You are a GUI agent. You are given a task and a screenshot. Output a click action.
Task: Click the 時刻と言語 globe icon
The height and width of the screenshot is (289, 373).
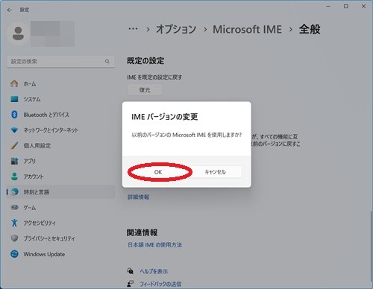[15, 191]
